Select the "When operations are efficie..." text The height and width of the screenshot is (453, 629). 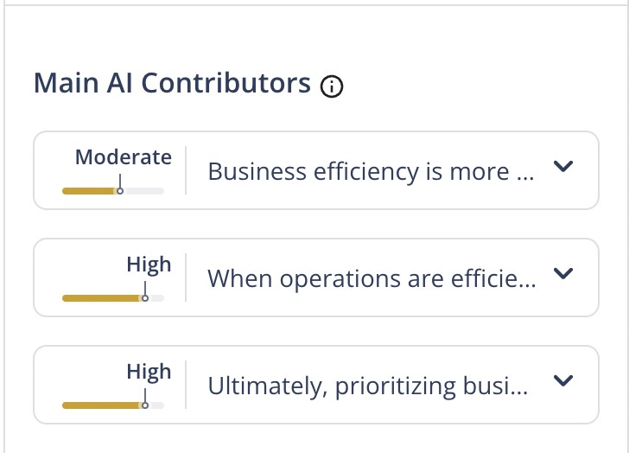[372, 278]
